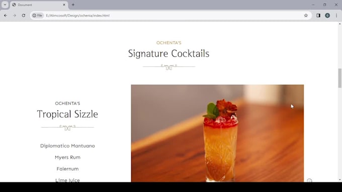Close the browser window
Screen dimensions: 342x192
click(x=336, y=5)
